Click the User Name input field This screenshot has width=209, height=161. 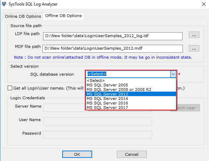pos(97,121)
